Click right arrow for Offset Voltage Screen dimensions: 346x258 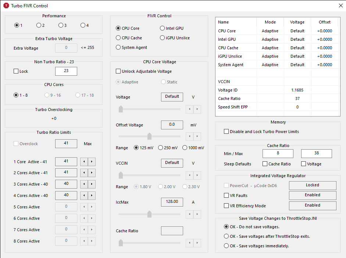[197, 136]
